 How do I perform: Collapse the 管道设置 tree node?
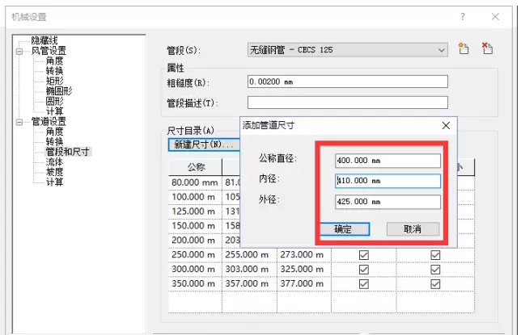(19, 121)
